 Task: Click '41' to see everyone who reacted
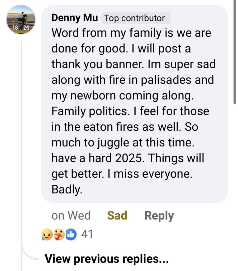87,234
